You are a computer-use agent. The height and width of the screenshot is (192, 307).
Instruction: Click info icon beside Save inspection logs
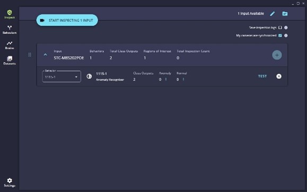[x=286, y=28]
